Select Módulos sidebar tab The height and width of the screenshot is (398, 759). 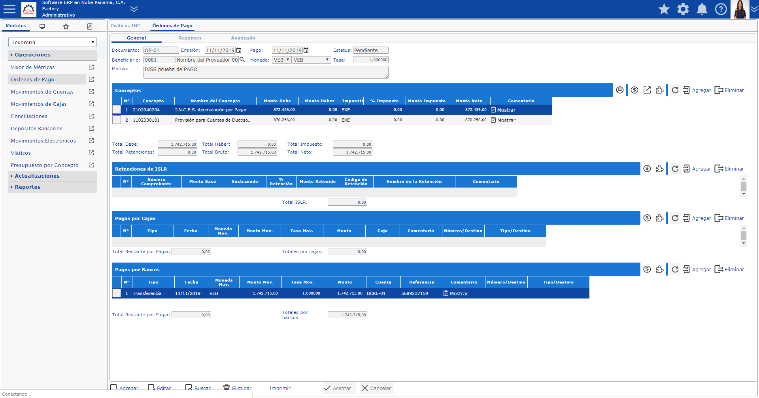point(16,26)
